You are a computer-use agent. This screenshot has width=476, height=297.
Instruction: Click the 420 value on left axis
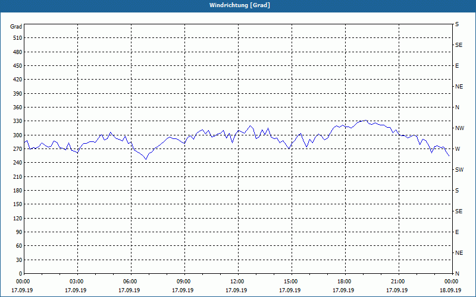pos(18,80)
